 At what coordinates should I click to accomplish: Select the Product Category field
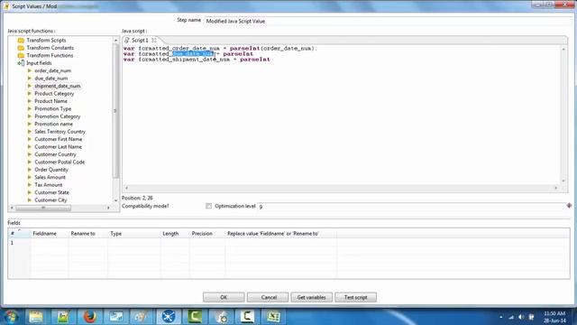tap(54, 94)
